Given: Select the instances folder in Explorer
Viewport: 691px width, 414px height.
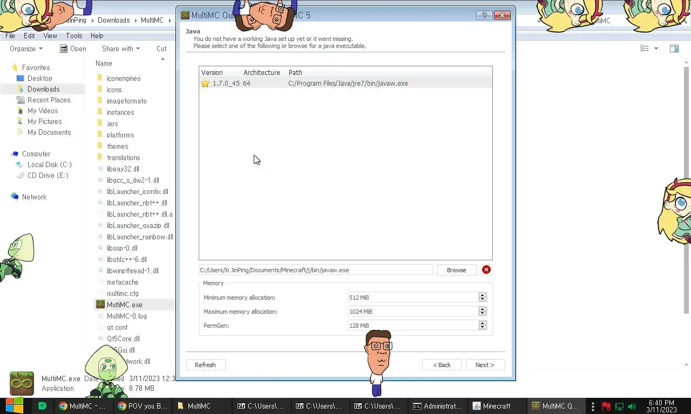Looking at the screenshot, I should 120,112.
